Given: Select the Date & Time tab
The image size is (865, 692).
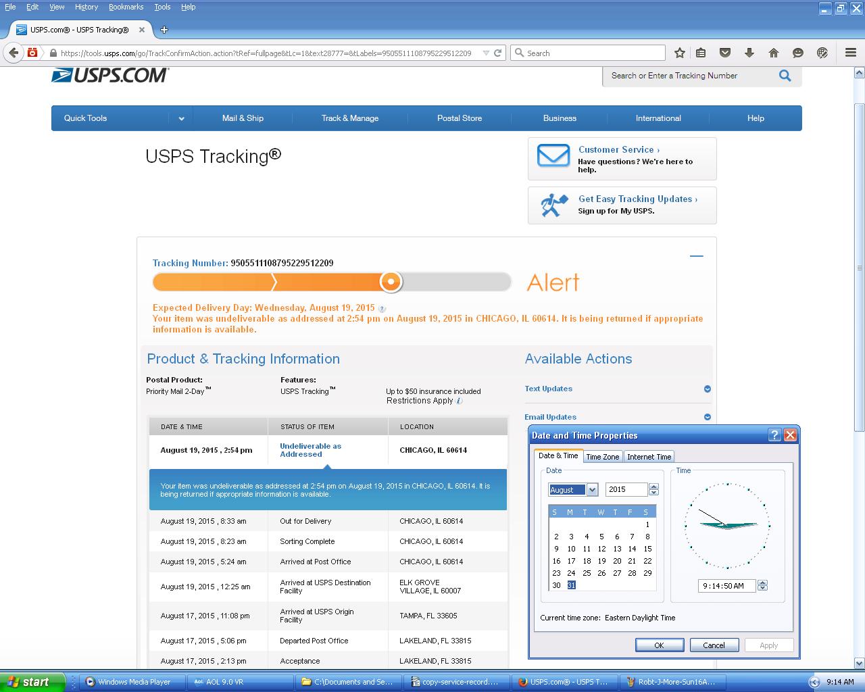Looking at the screenshot, I should (558, 455).
